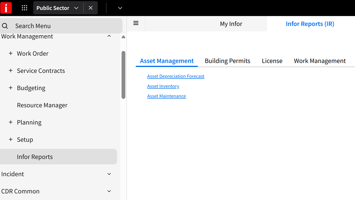Click the chevron icon next to the tab bar
This screenshot has width=355, height=200.
pyautogui.click(x=120, y=8)
